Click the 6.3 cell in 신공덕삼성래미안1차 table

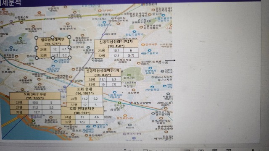(x=114, y=79)
